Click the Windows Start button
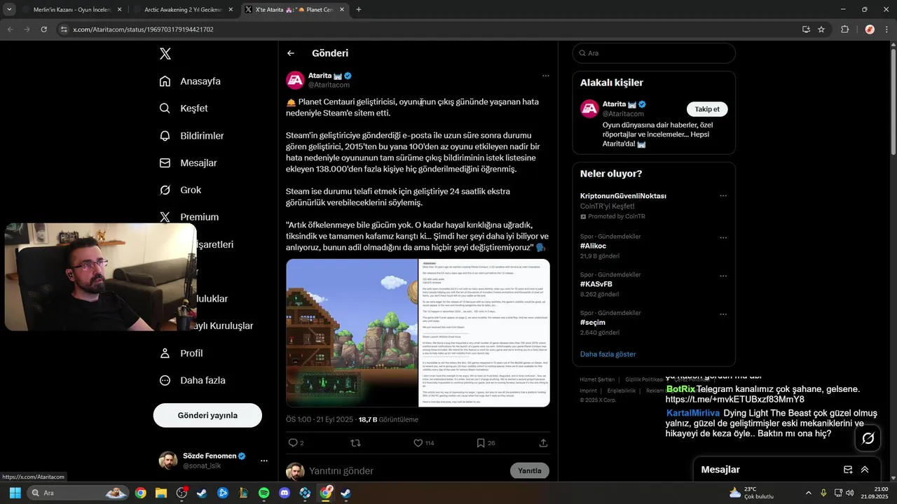This screenshot has height=504, width=897. pyautogui.click(x=15, y=493)
